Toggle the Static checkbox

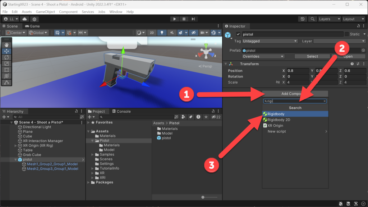347,34
